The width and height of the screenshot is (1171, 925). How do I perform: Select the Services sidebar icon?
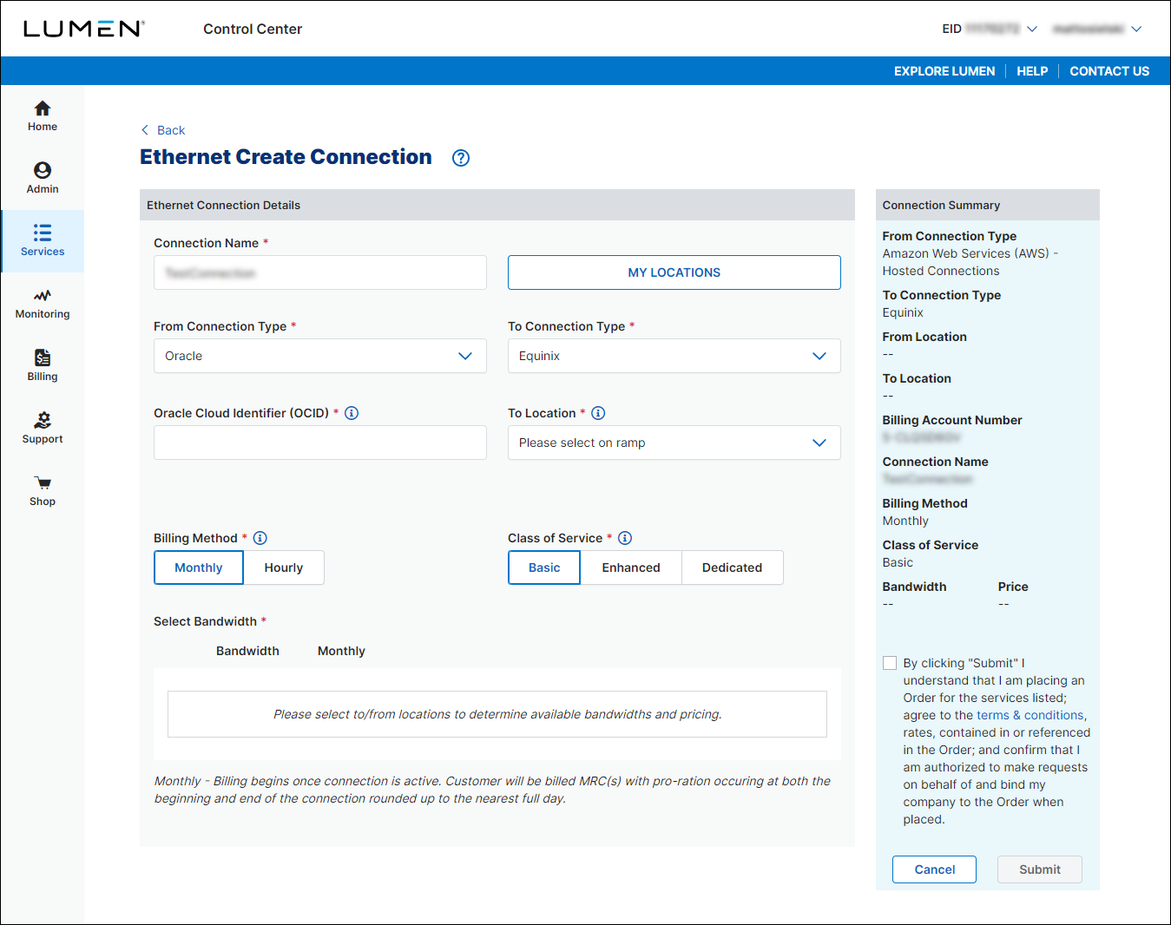click(43, 233)
